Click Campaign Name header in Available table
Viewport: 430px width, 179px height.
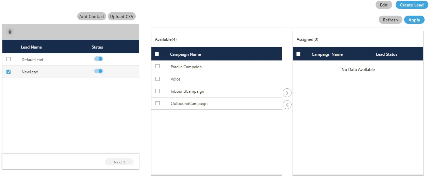point(185,54)
